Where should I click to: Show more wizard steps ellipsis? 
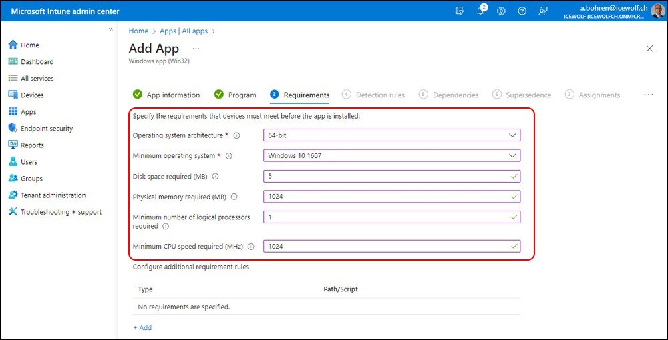(x=649, y=95)
